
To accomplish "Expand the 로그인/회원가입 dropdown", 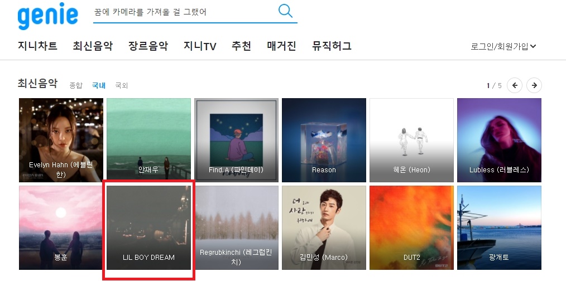I will 503,46.
